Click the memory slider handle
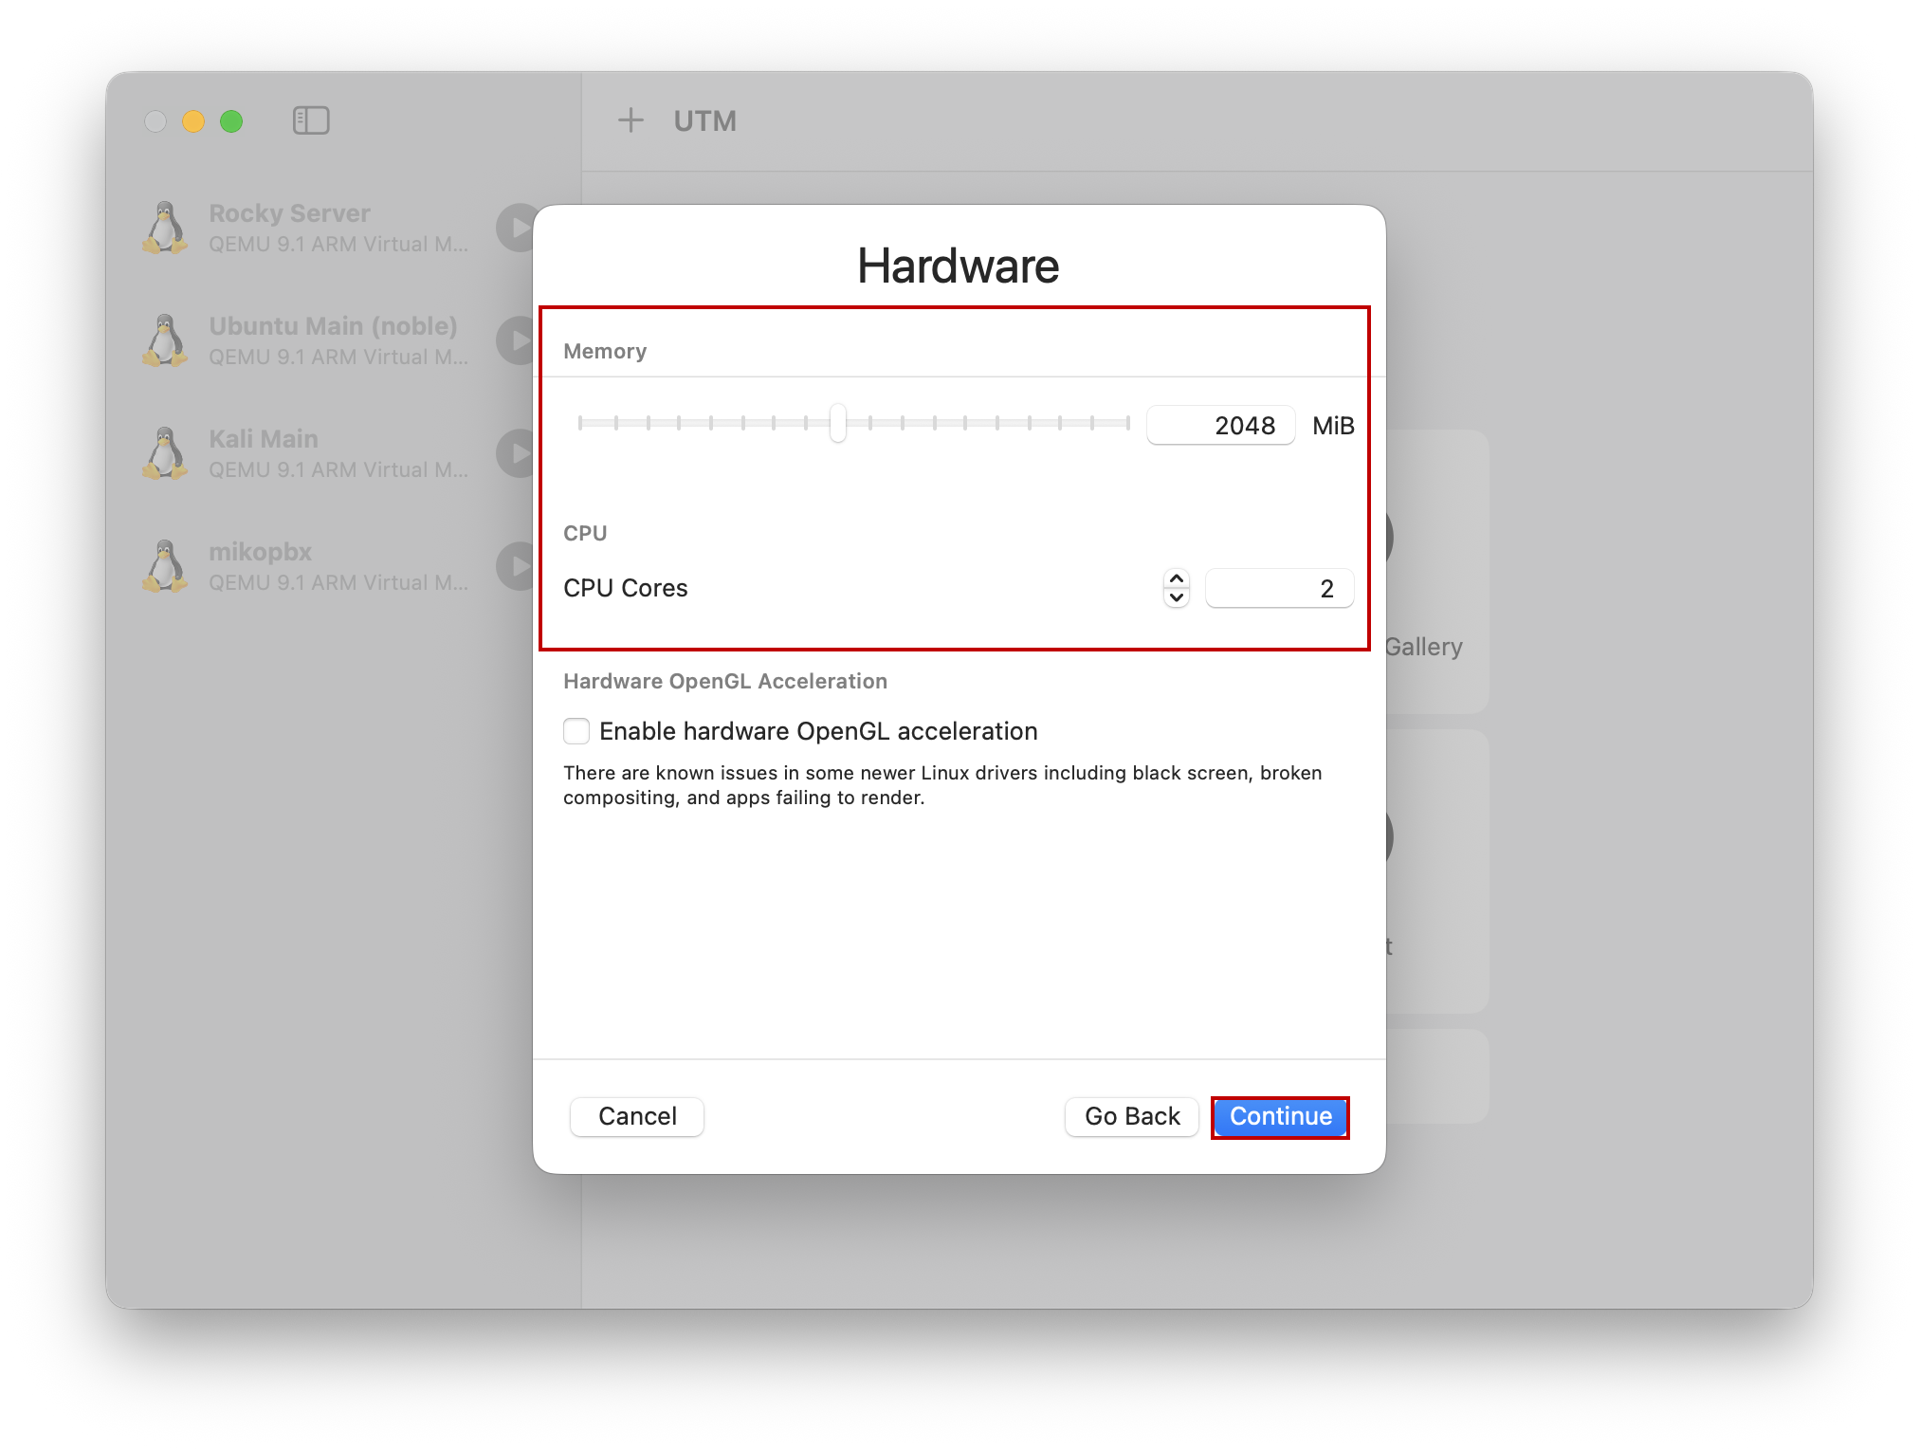Screen dimensions: 1919x1449 click(838, 423)
